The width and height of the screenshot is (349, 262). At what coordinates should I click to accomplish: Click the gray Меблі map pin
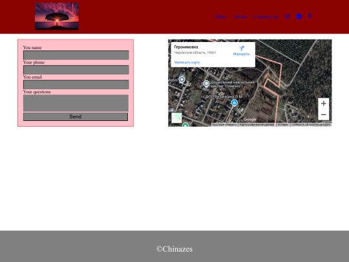(x=182, y=80)
